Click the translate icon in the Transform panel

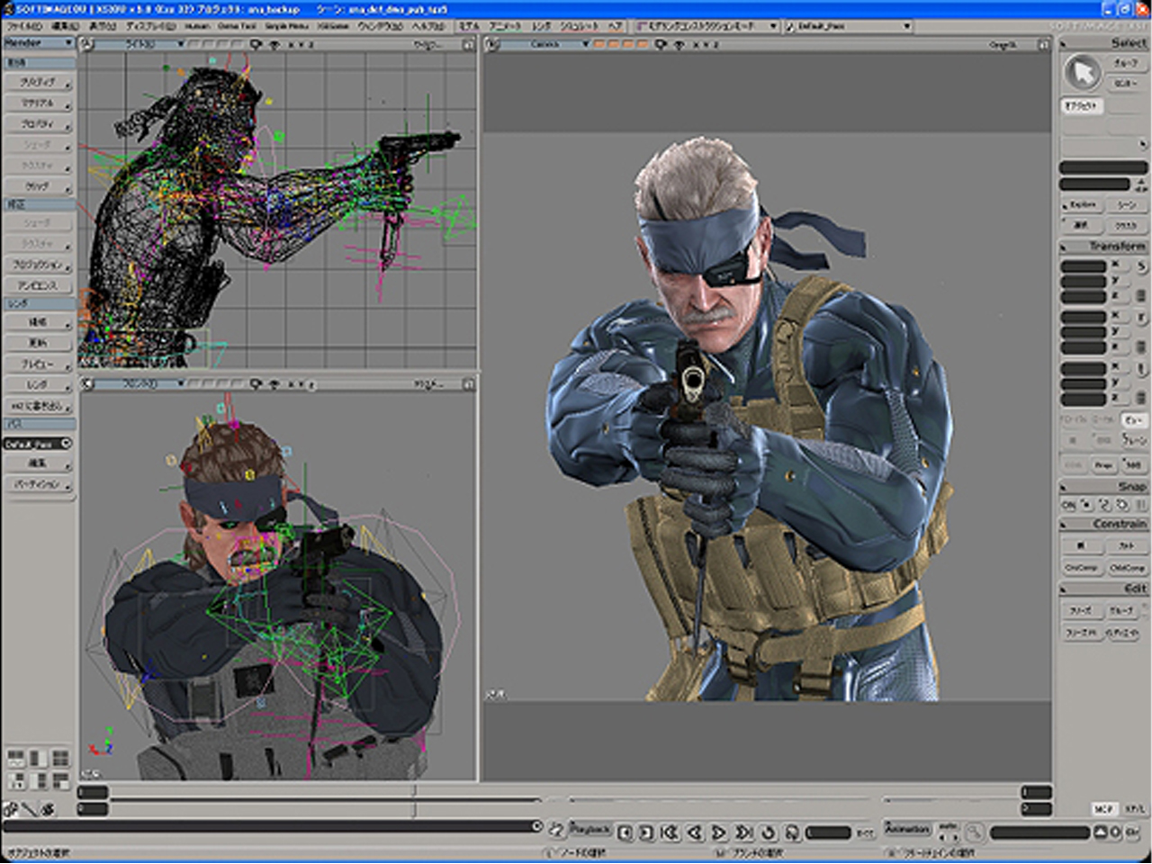click(1142, 368)
